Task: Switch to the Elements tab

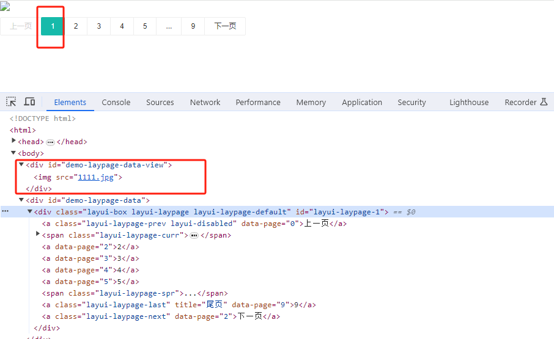Action: (x=70, y=102)
